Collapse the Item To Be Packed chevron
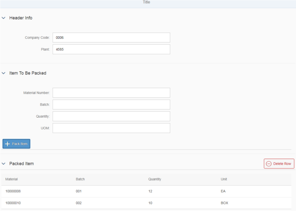This screenshot has width=296, height=211. (3, 73)
